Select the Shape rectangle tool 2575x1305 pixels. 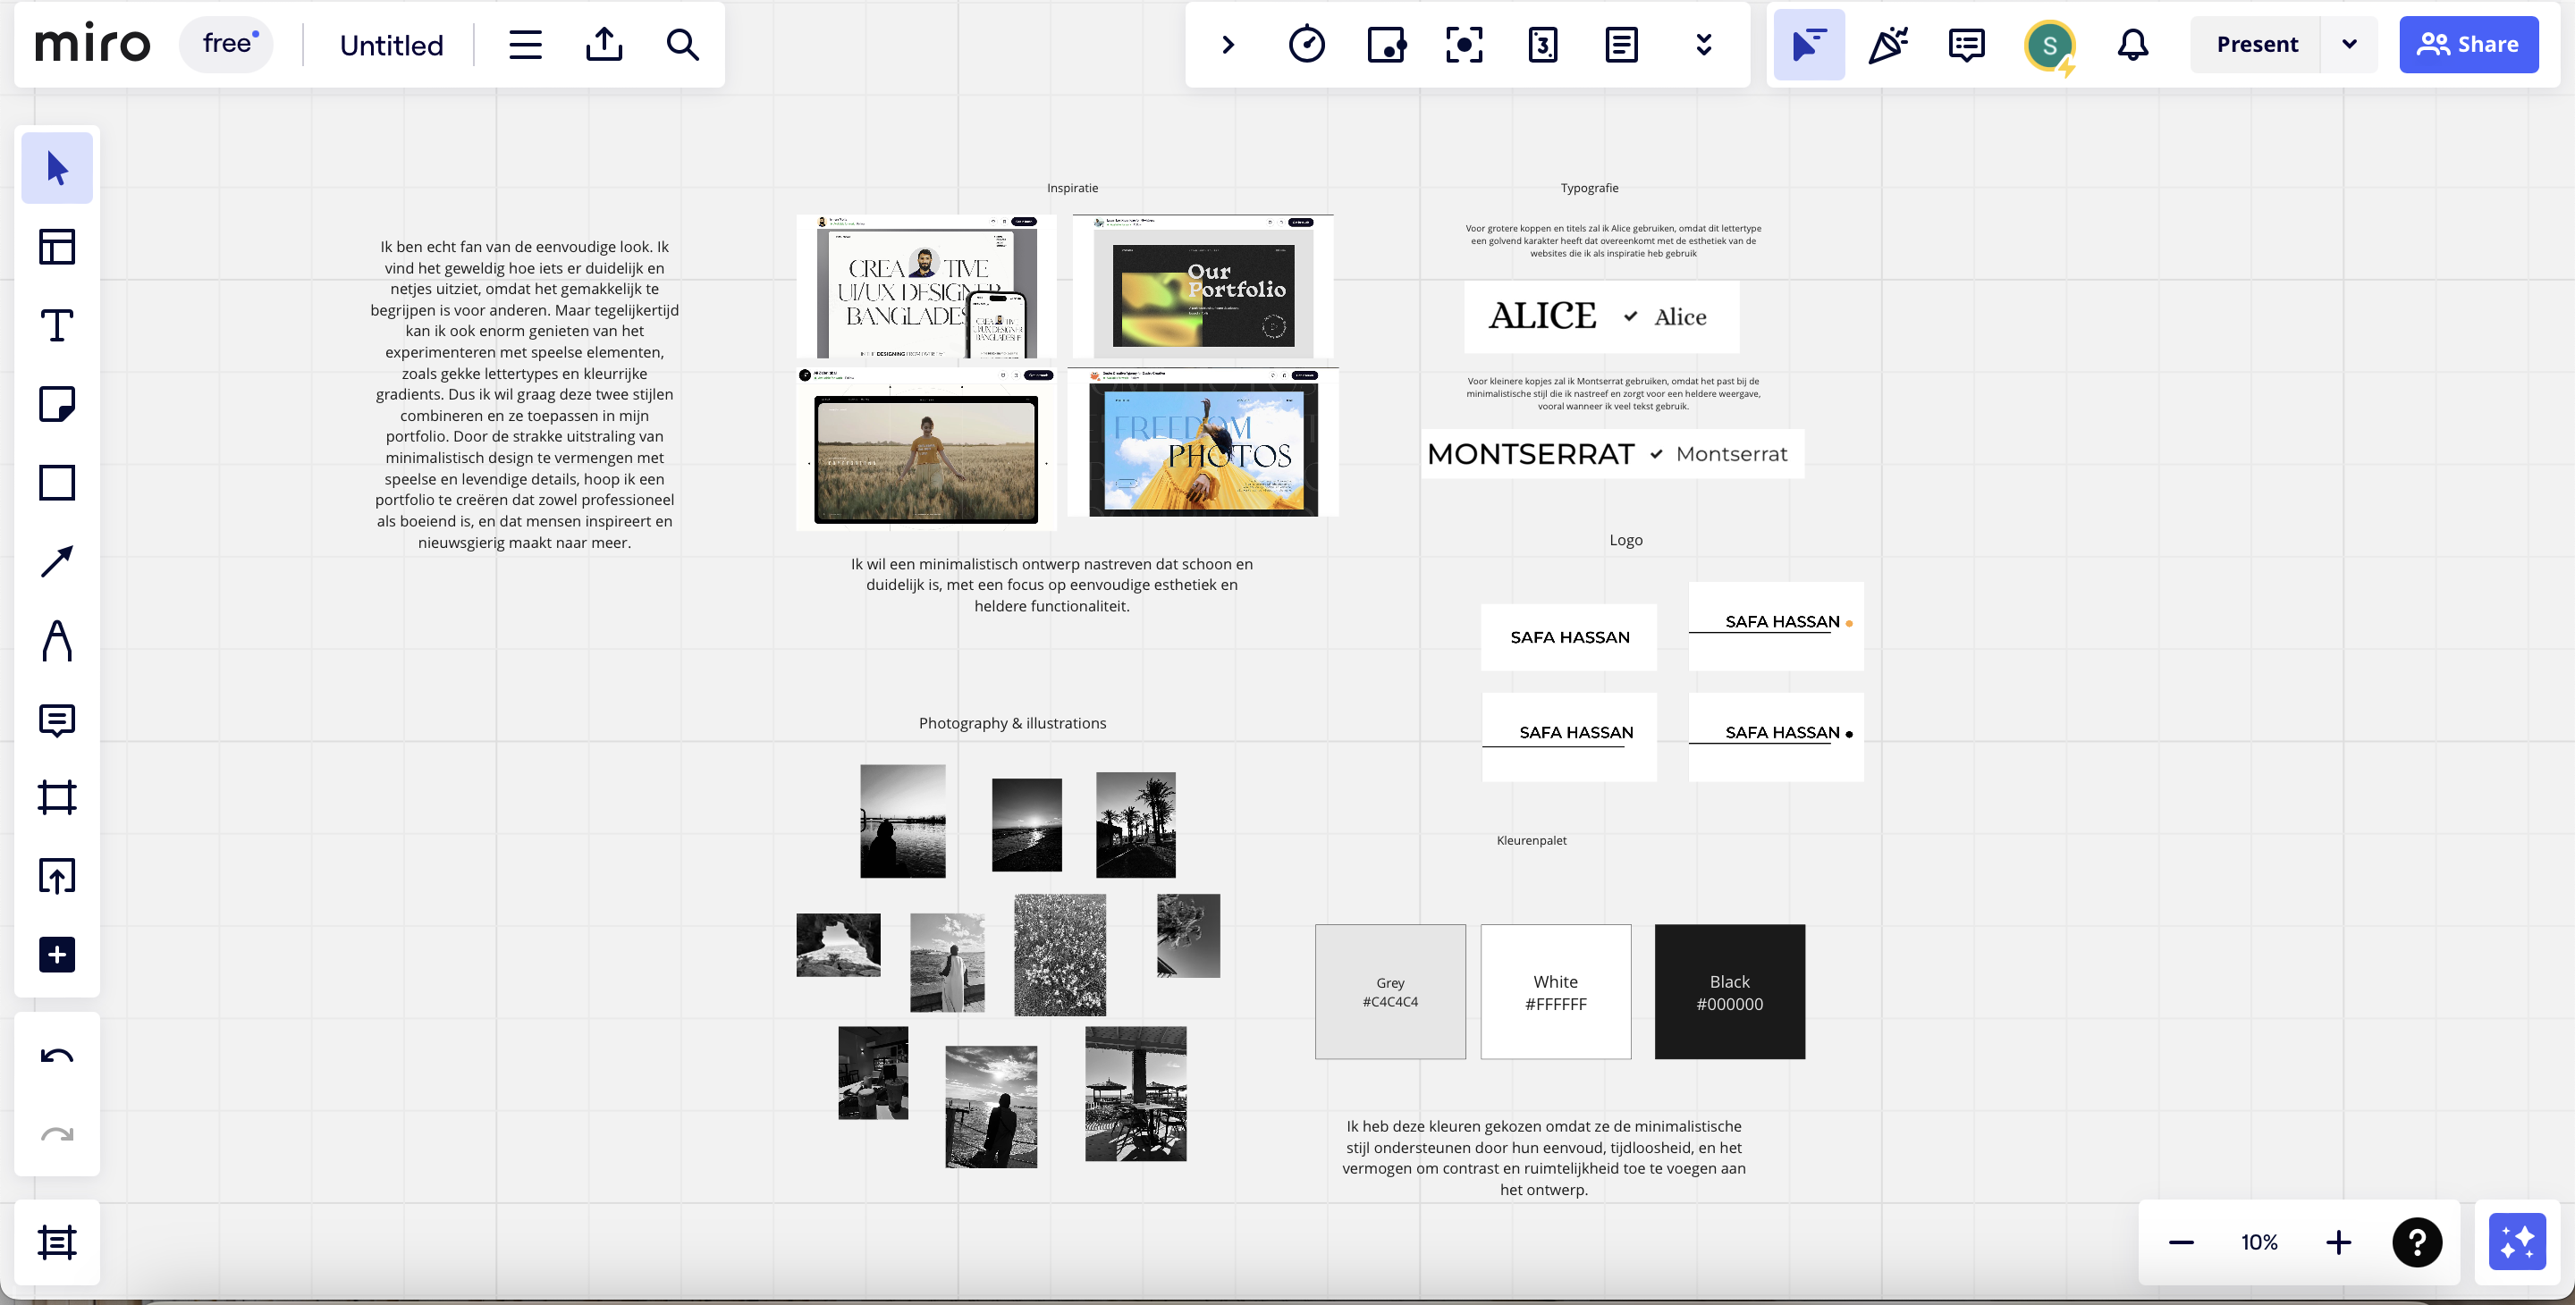pos(57,483)
